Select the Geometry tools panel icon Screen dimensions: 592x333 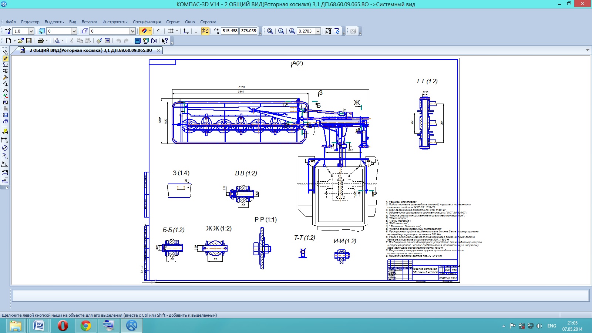[5, 52]
